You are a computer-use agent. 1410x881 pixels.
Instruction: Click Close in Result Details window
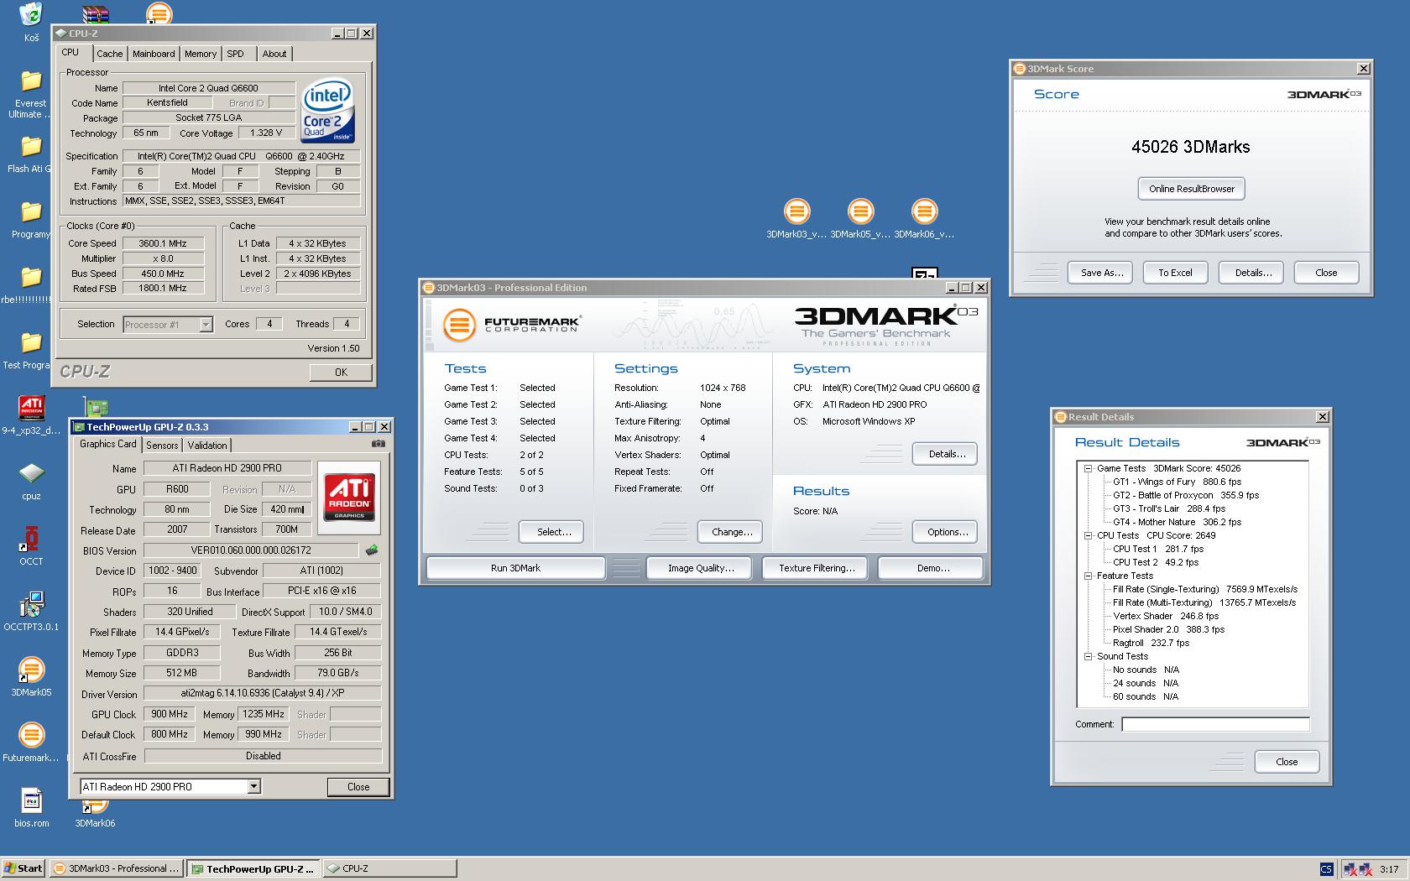pos(1287,762)
